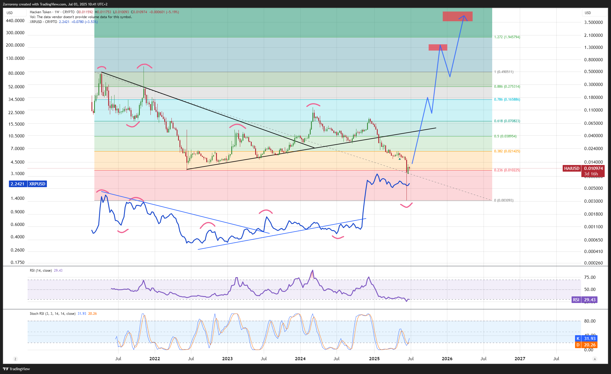The width and height of the screenshot is (611, 374).
Task: Click the Fib label 0.236 (0.010225)
Action: pyautogui.click(x=507, y=170)
